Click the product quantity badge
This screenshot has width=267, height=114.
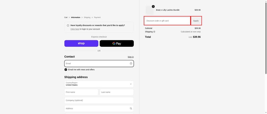point(153,6)
